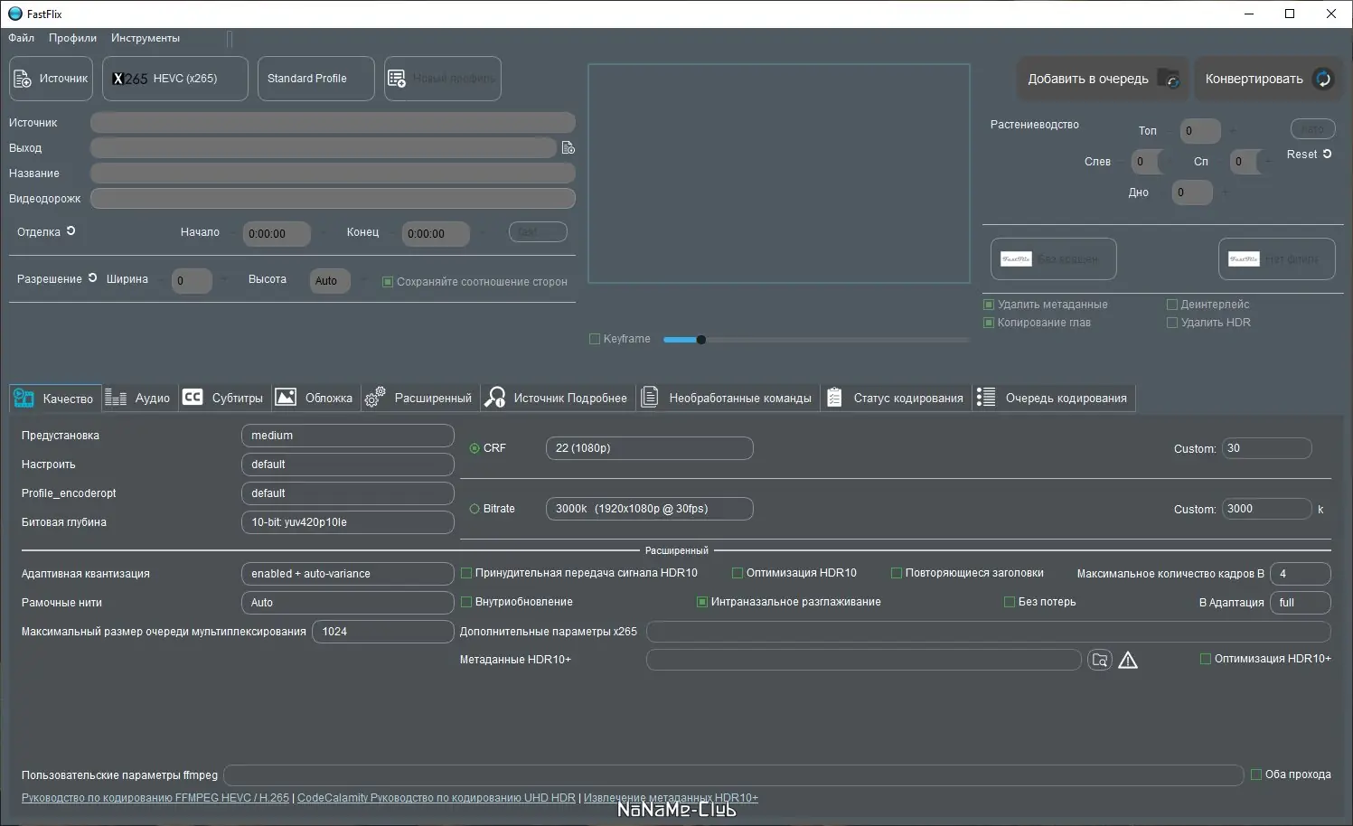Open the Инструменты menu
The width and height of the screenshot is (1353, 826).
[146, 38]
